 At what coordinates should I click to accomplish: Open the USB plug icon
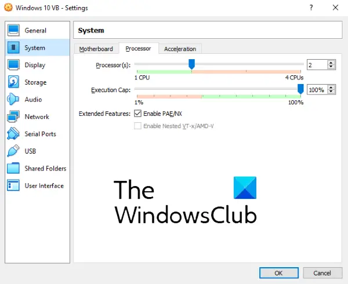click(13, 151)
